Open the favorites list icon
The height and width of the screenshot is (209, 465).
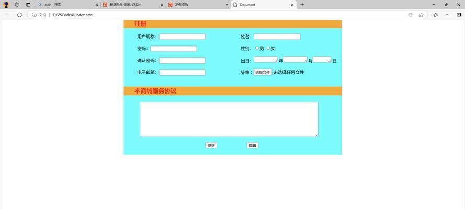tap(436, 15)
